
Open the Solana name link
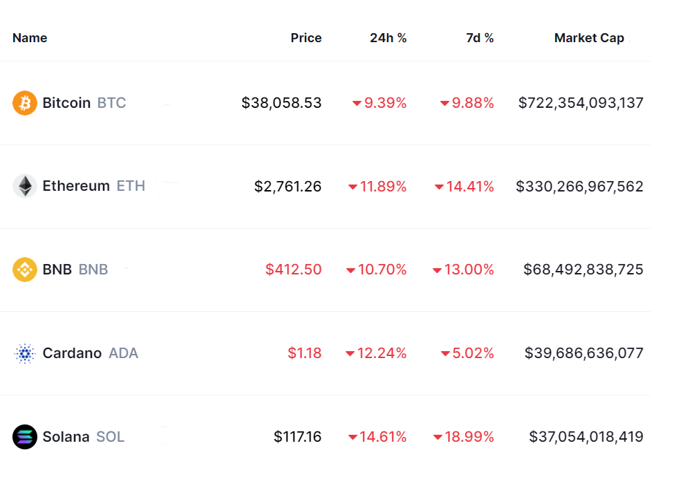pos(66,437)
